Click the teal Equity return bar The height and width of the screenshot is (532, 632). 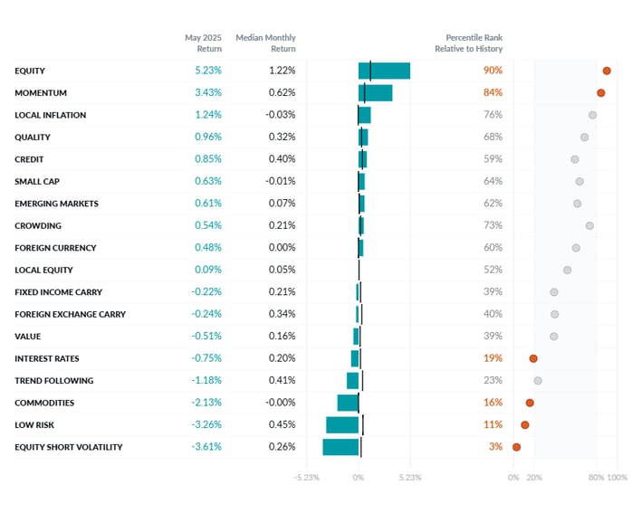[384, 71]
